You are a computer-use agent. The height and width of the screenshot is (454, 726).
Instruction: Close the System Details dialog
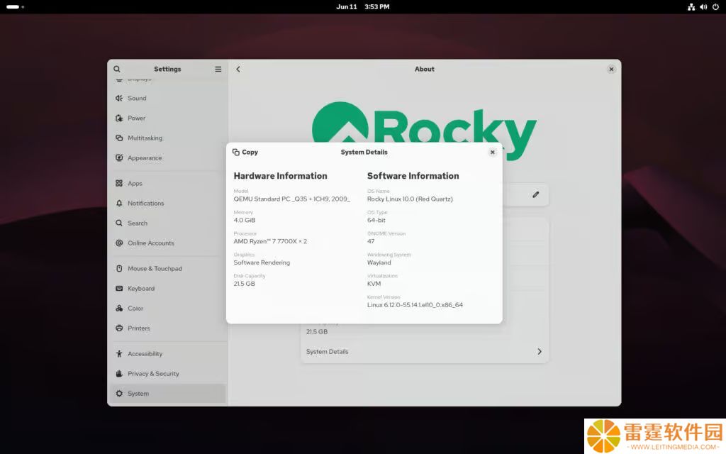pos(493,152)
